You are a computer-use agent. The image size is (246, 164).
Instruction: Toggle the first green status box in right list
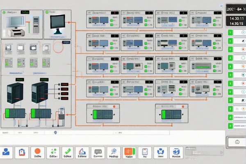230,32
